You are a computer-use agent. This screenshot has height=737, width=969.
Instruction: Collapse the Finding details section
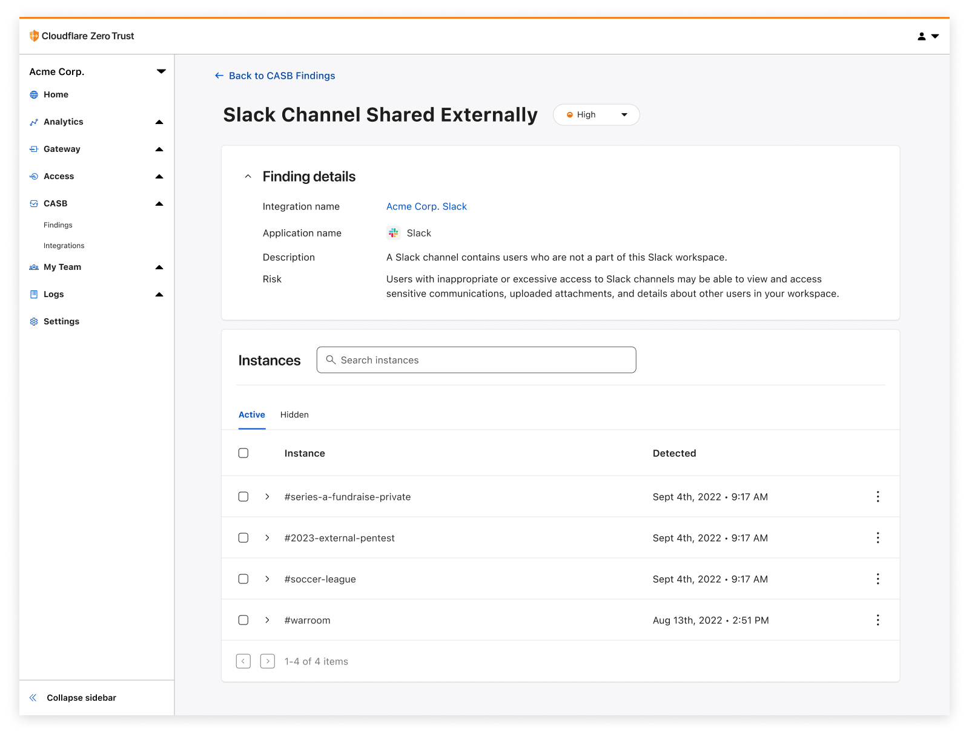248,177
